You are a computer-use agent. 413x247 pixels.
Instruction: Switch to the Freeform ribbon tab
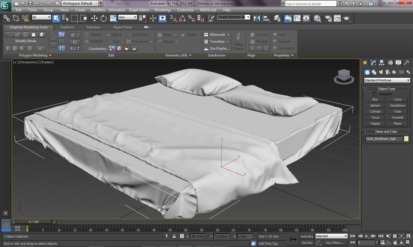(x=67, y=27)
